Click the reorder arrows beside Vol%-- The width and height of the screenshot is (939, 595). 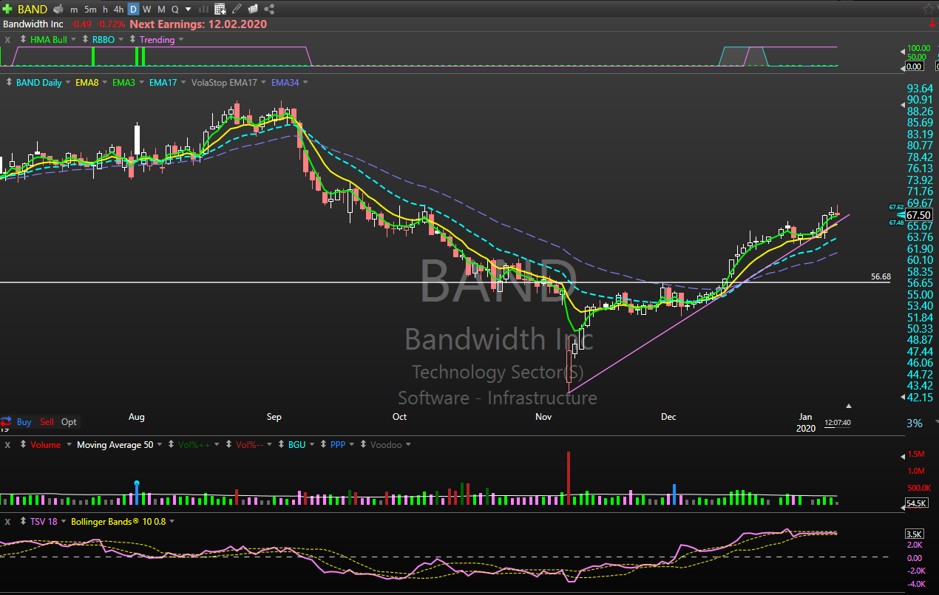[229, 445]
